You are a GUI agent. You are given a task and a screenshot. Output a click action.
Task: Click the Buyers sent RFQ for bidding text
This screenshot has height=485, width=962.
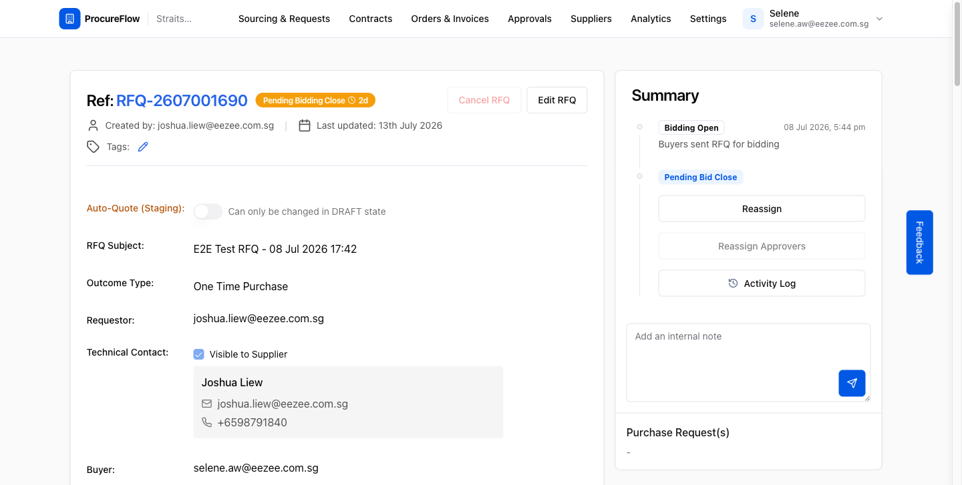[x=719, y=144]
